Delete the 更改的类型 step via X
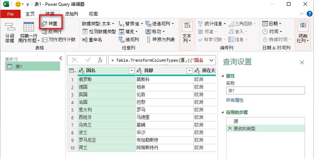 pyautogui.click(x=230, y=128)
